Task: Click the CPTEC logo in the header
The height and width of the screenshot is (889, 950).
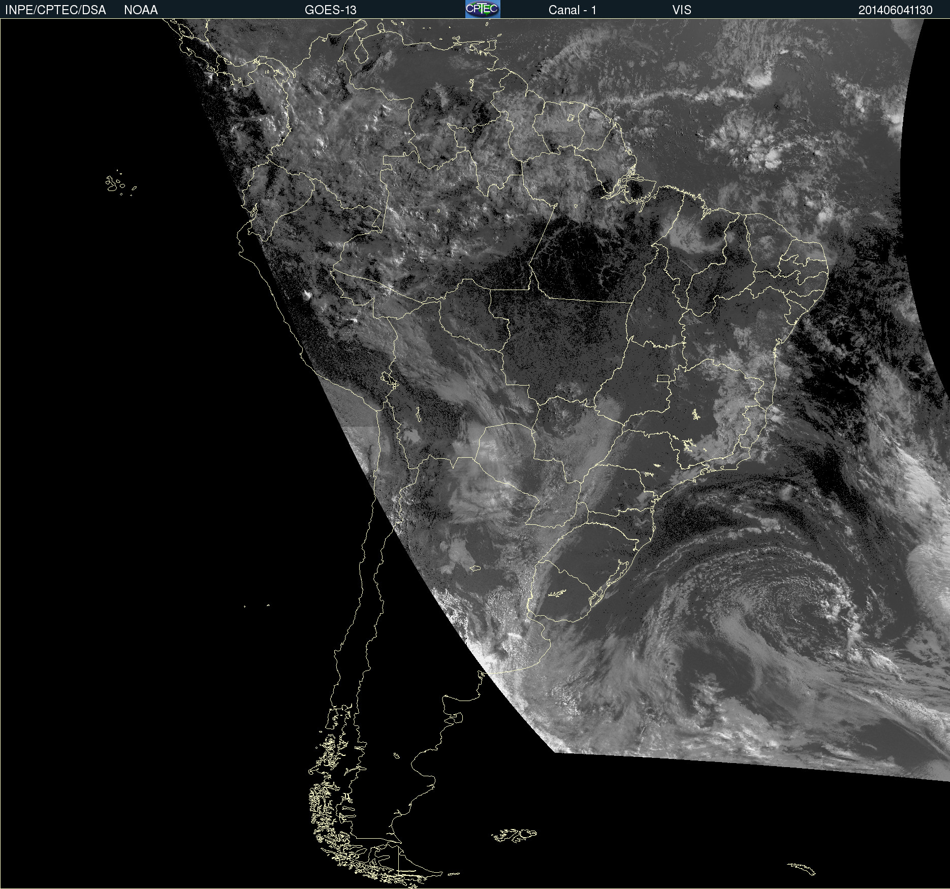Action: pyautogui.click(x=482, y=9)
